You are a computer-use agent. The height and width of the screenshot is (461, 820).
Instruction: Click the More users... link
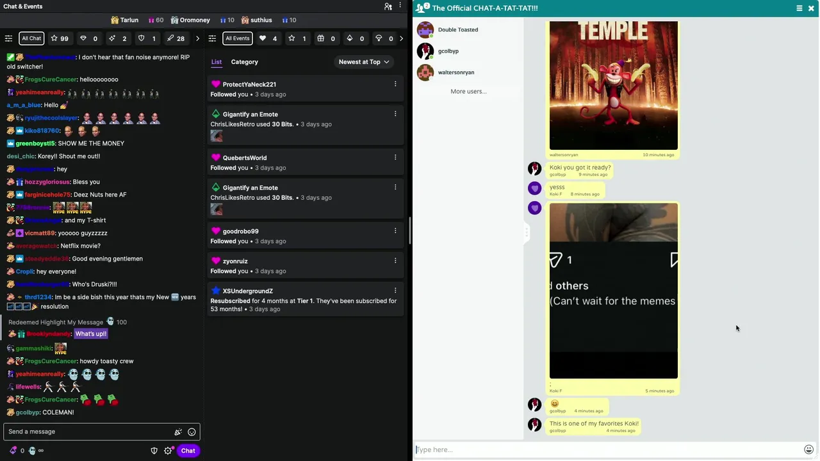[x=468, y=92]
